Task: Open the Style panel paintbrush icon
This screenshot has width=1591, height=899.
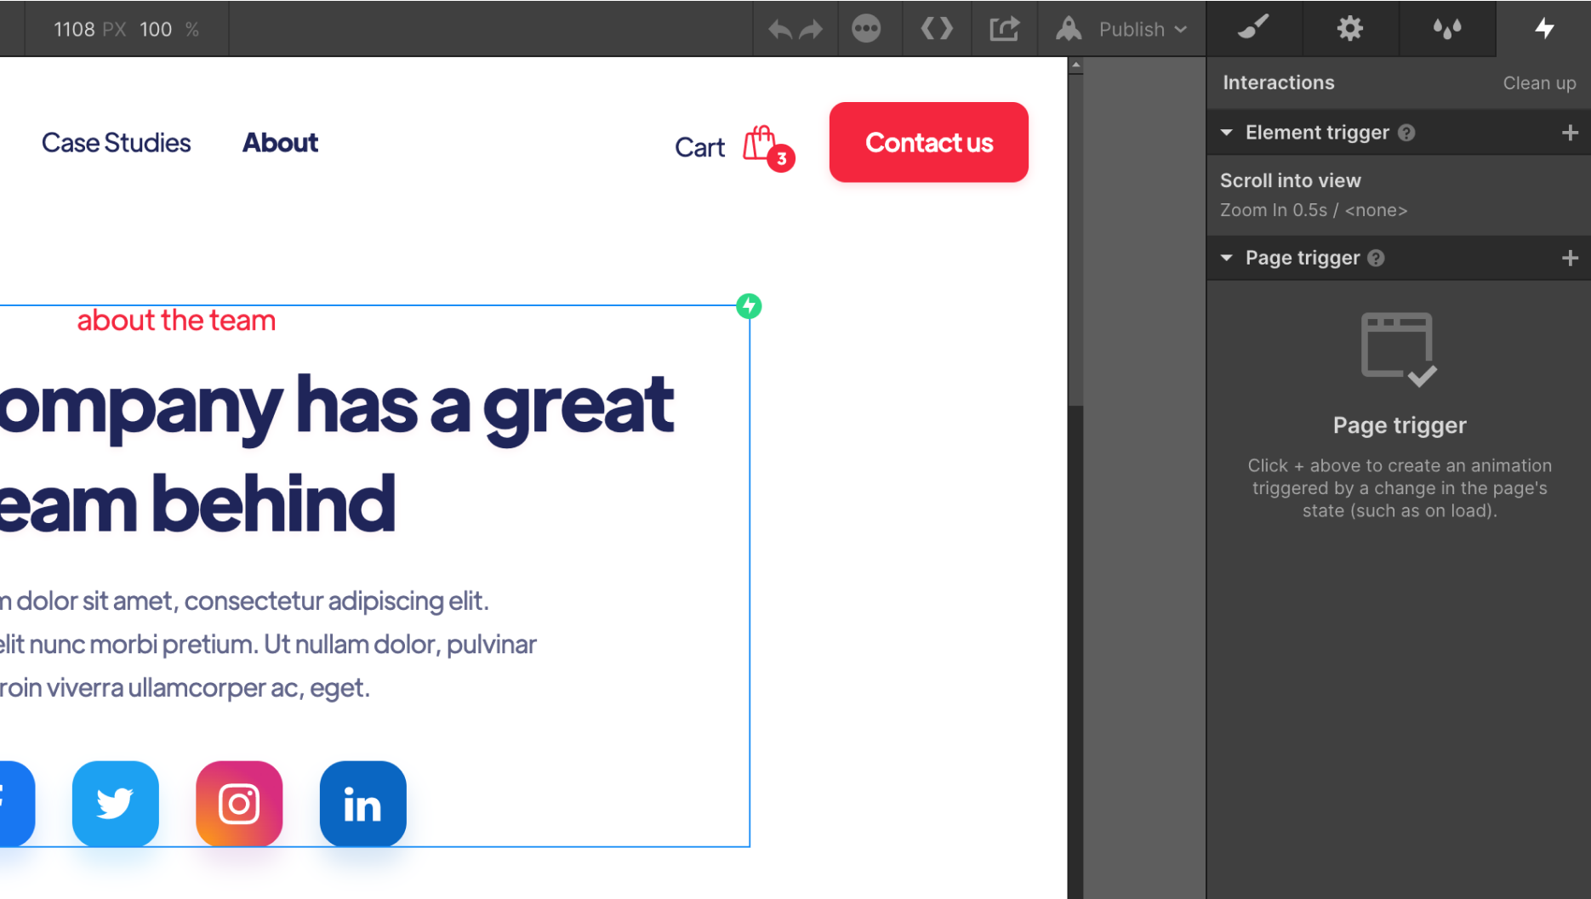Action: pyautogui.click(x=1252, y=28)
